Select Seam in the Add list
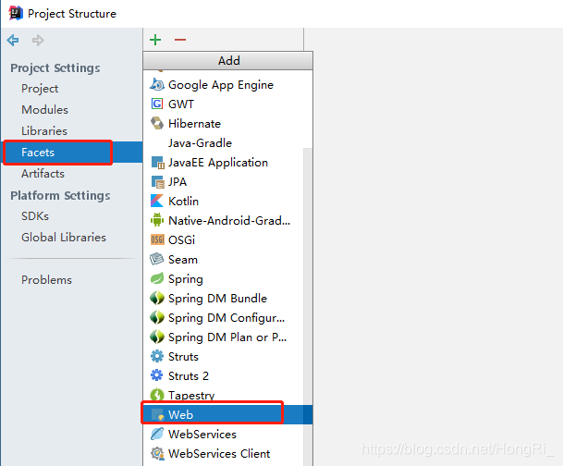 [224, 259]
